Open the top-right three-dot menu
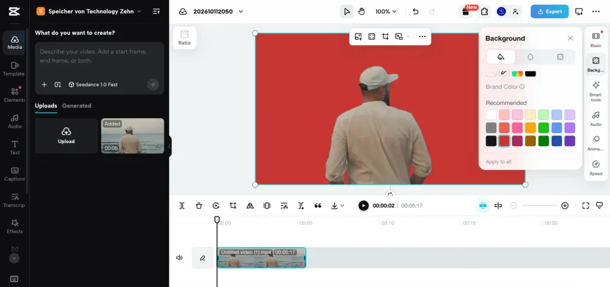Image resolution: width=610 pixels, height=287 pixels. coord(596,12)
